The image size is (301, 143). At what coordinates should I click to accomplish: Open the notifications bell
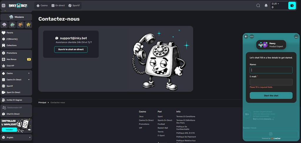pyautogui.click(x=266, y=6)
